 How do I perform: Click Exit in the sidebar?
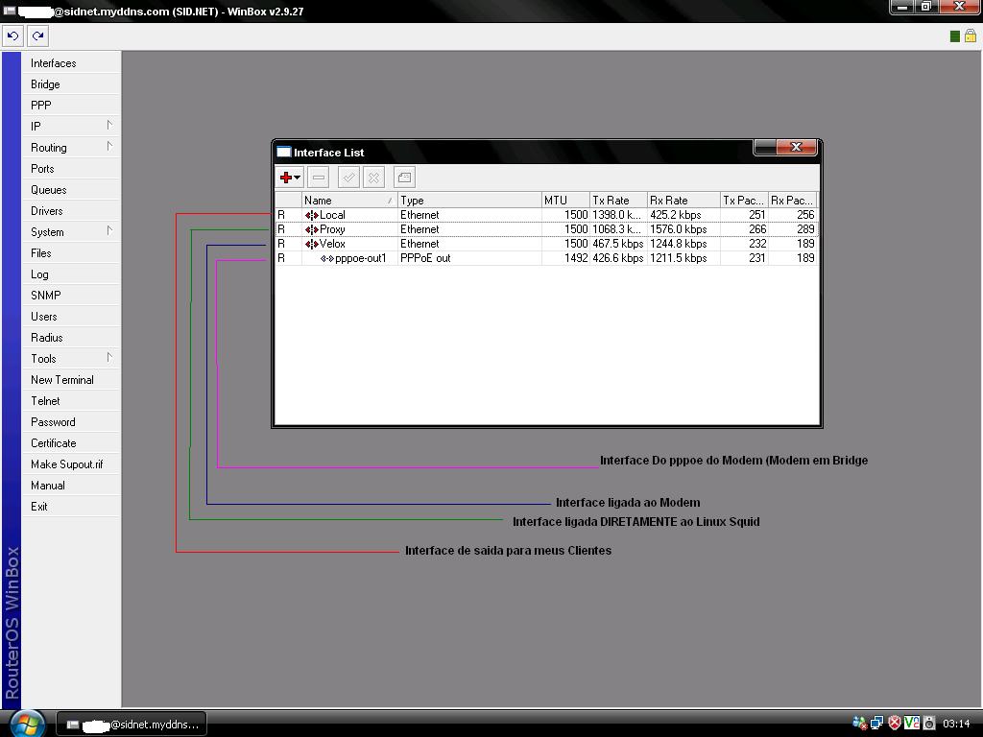(70, 507)
